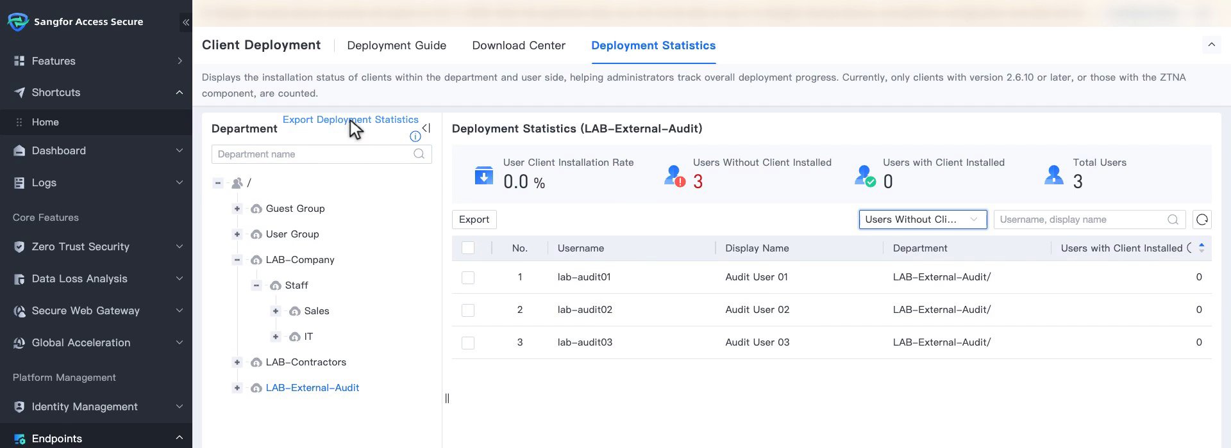Check the box for lab-audit01 row
The width and height of the screenshot is (1231, 448).
[x=468, y=277]
